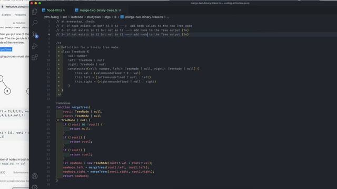337x189 pixels.
Task: Open Problems in the LeetCode navigation
Action: 20,15
